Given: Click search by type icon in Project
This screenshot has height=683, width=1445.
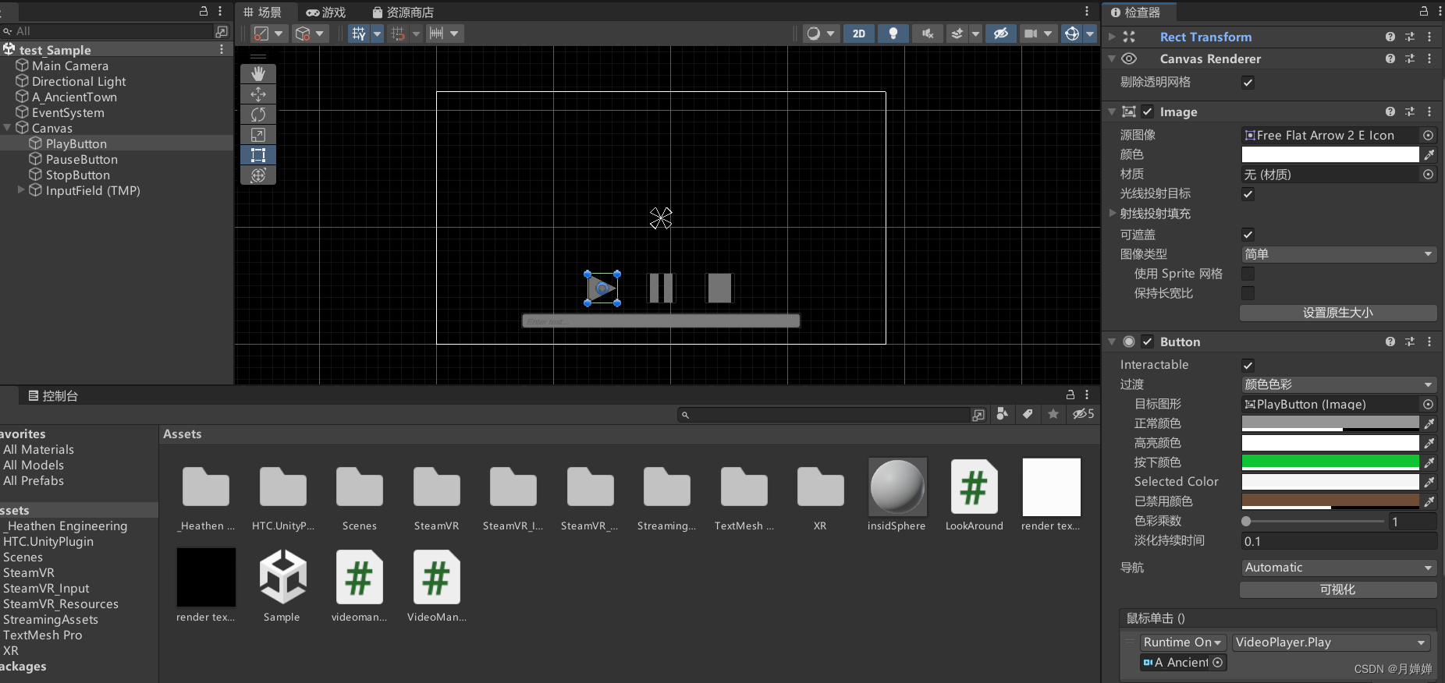Looking at the screenshot, I should tap(1003, 415).
